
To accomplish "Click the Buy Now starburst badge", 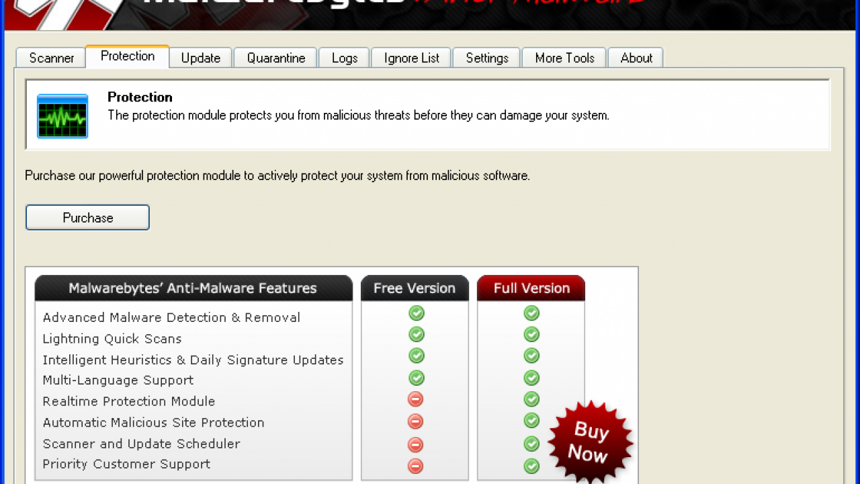I will [590, 440].
